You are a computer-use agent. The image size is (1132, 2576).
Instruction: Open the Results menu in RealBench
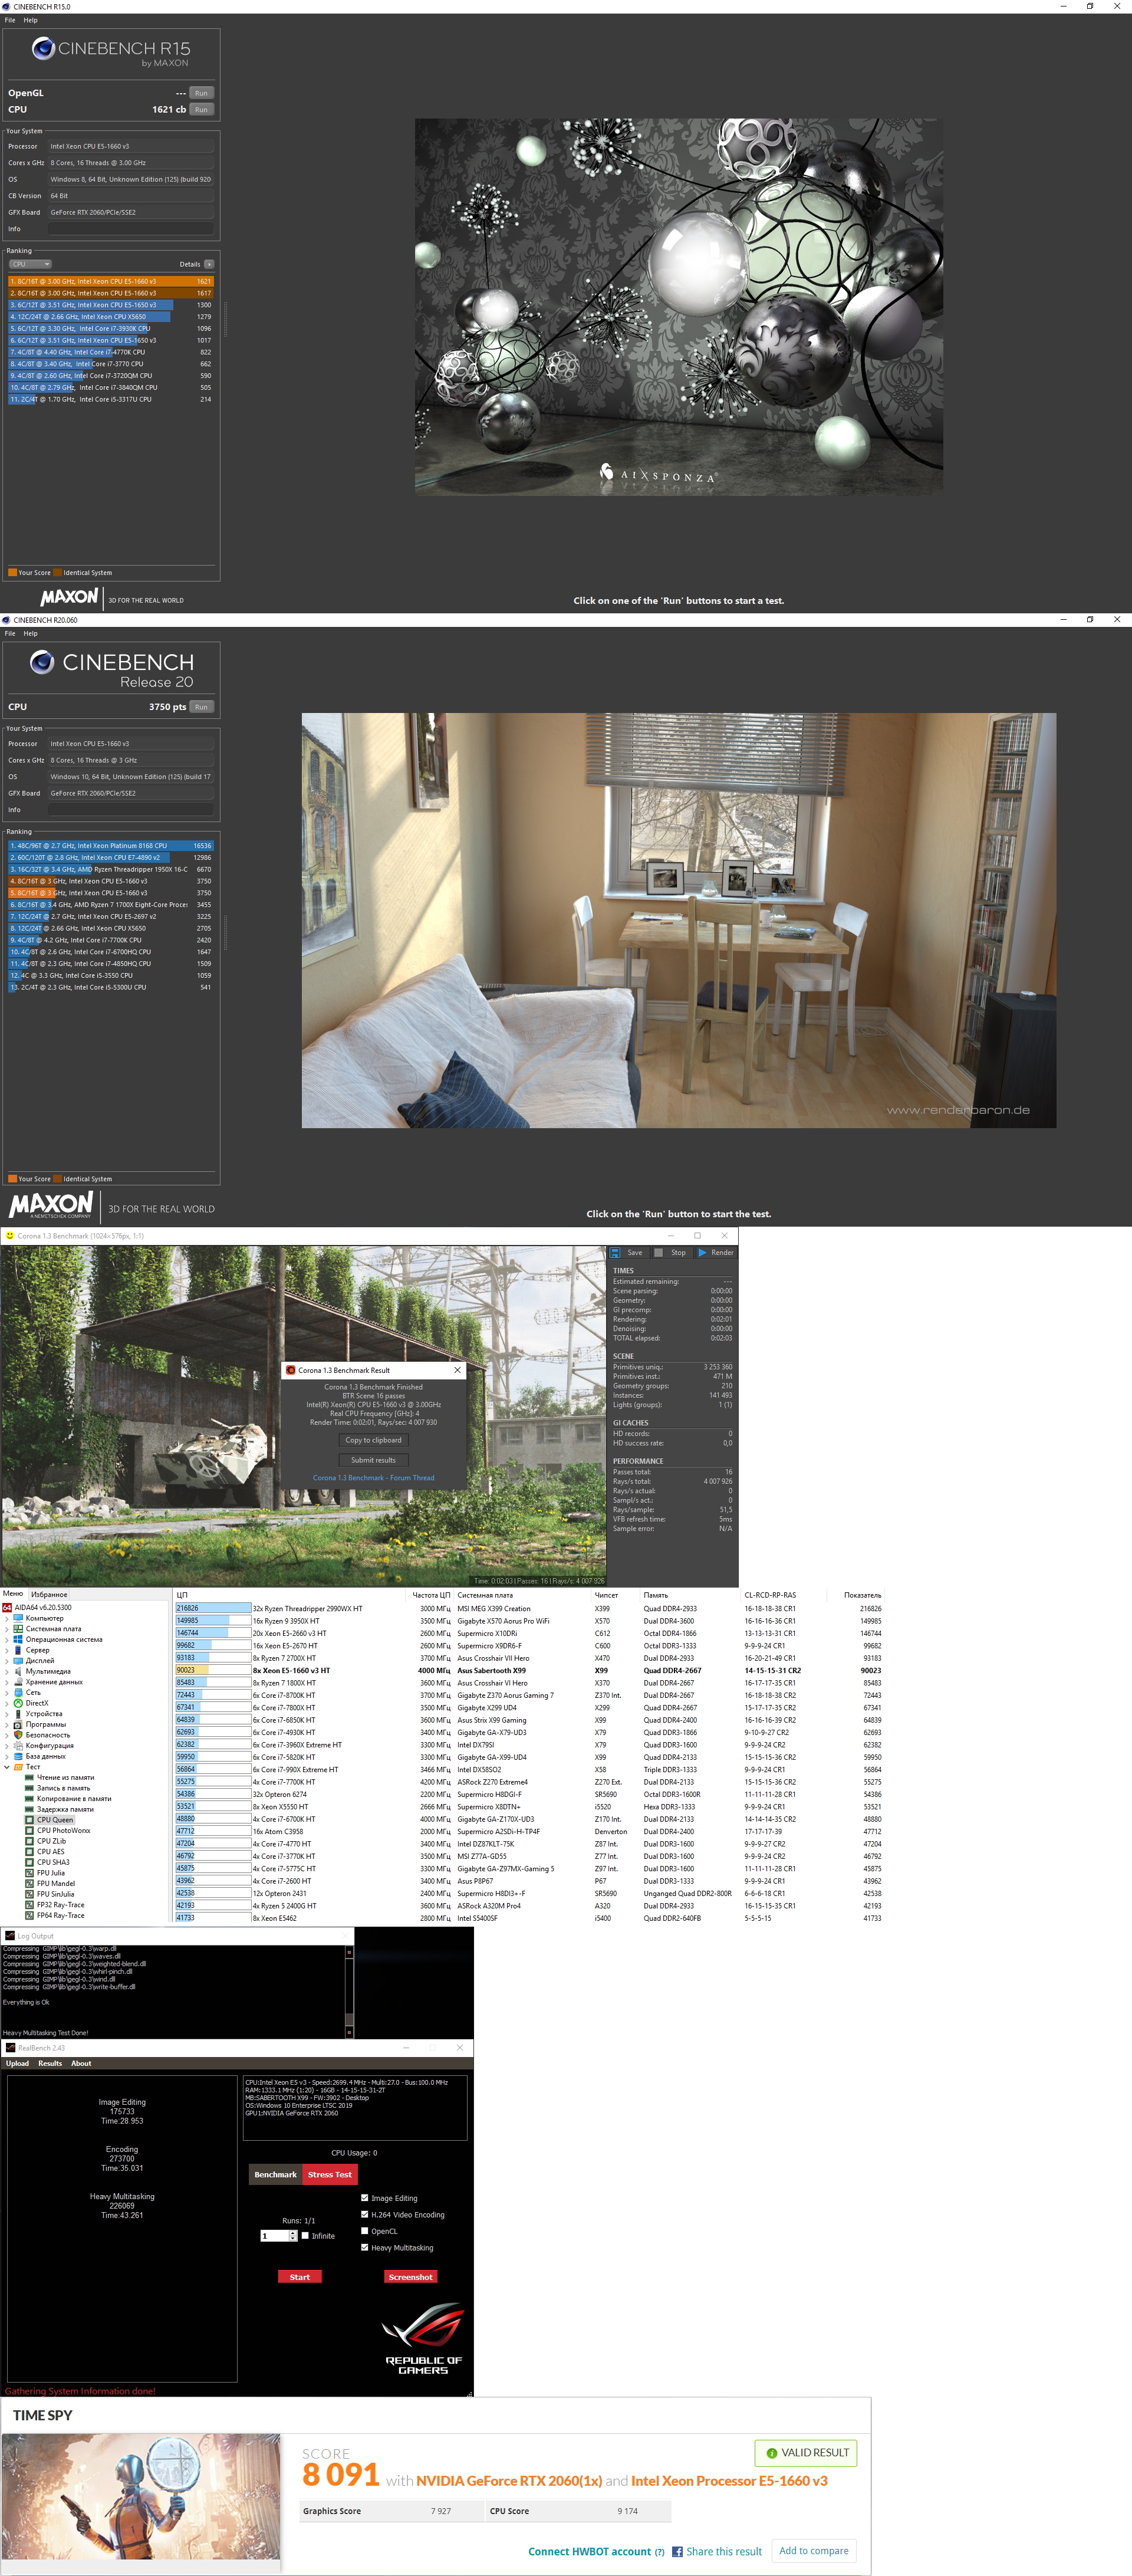pyautogui.click(x=50, y=2063)
